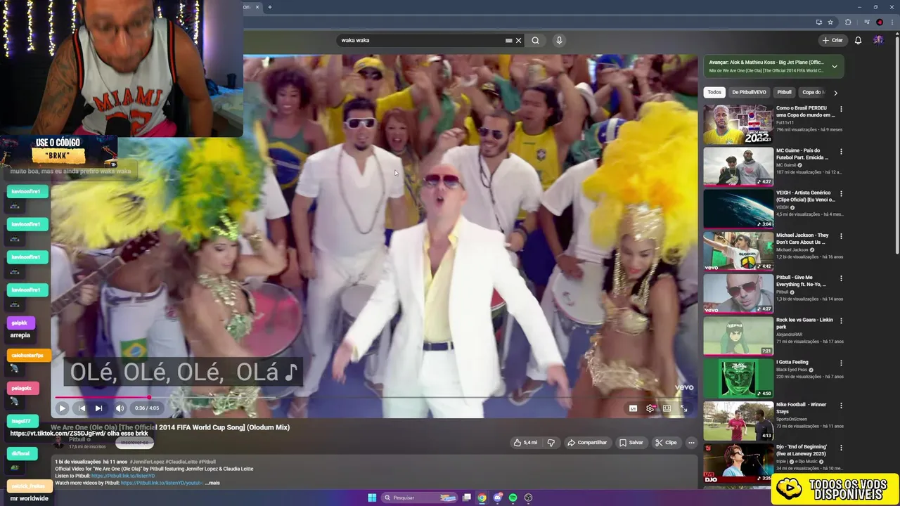Save video with Salvar button

631,443
